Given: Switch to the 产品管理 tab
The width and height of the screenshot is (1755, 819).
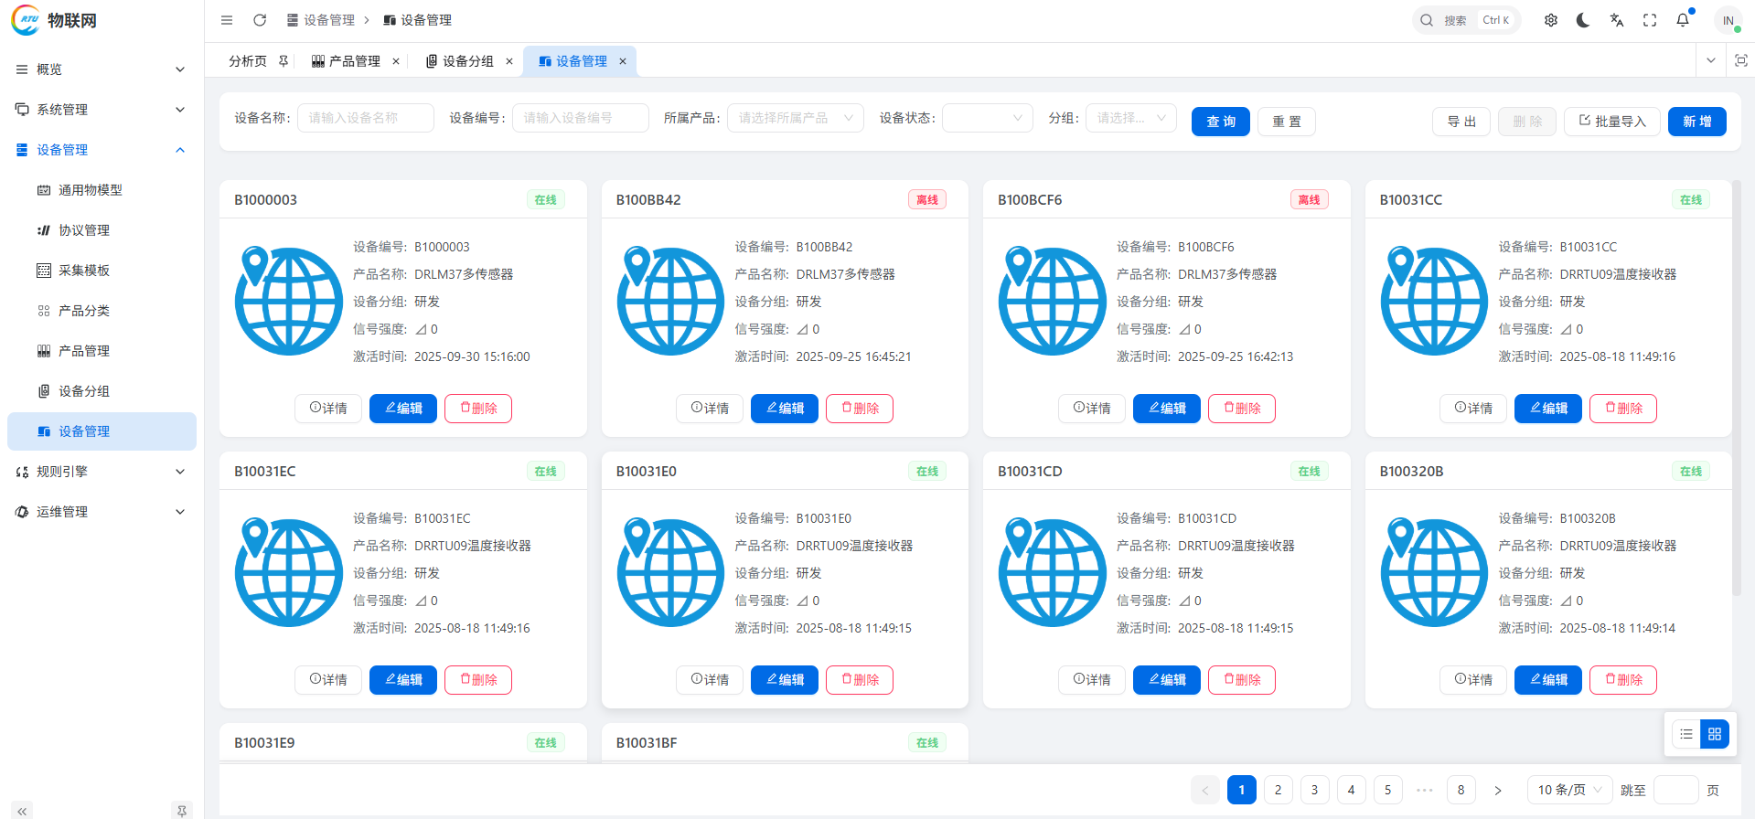Looking at the screenshot, I should point(354,61).
